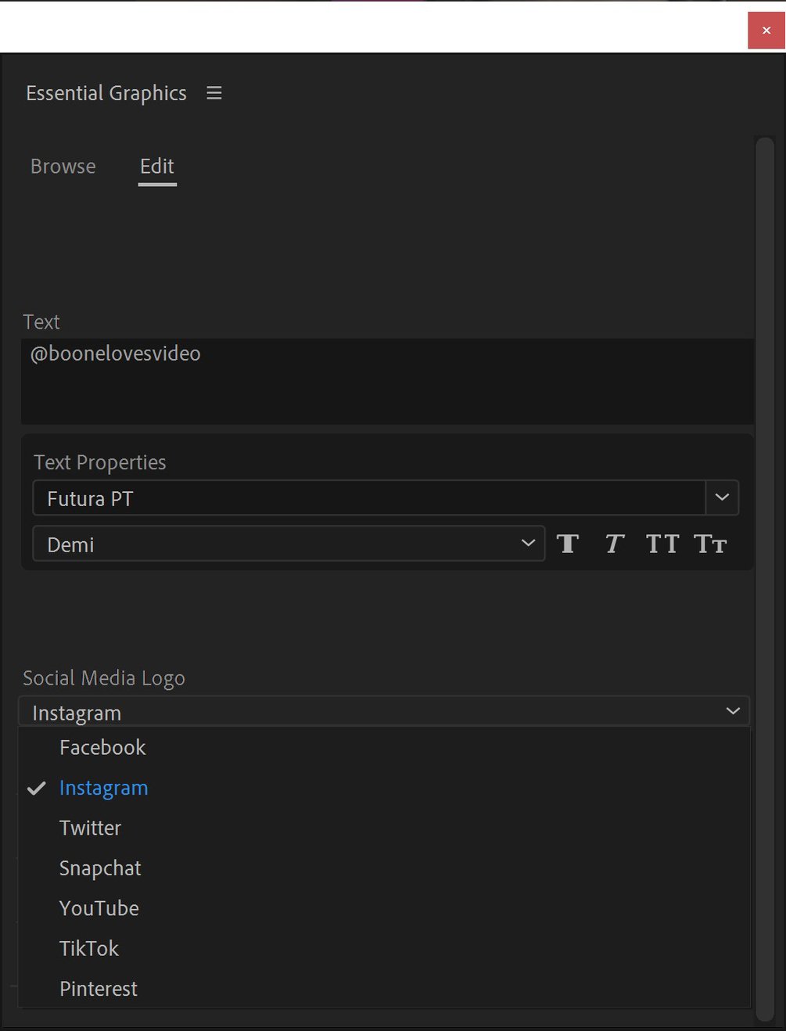The width and height of the screenshot is (786, 1031).
Task: Switch to the Browse tab
Action: [x=63, y=167]
